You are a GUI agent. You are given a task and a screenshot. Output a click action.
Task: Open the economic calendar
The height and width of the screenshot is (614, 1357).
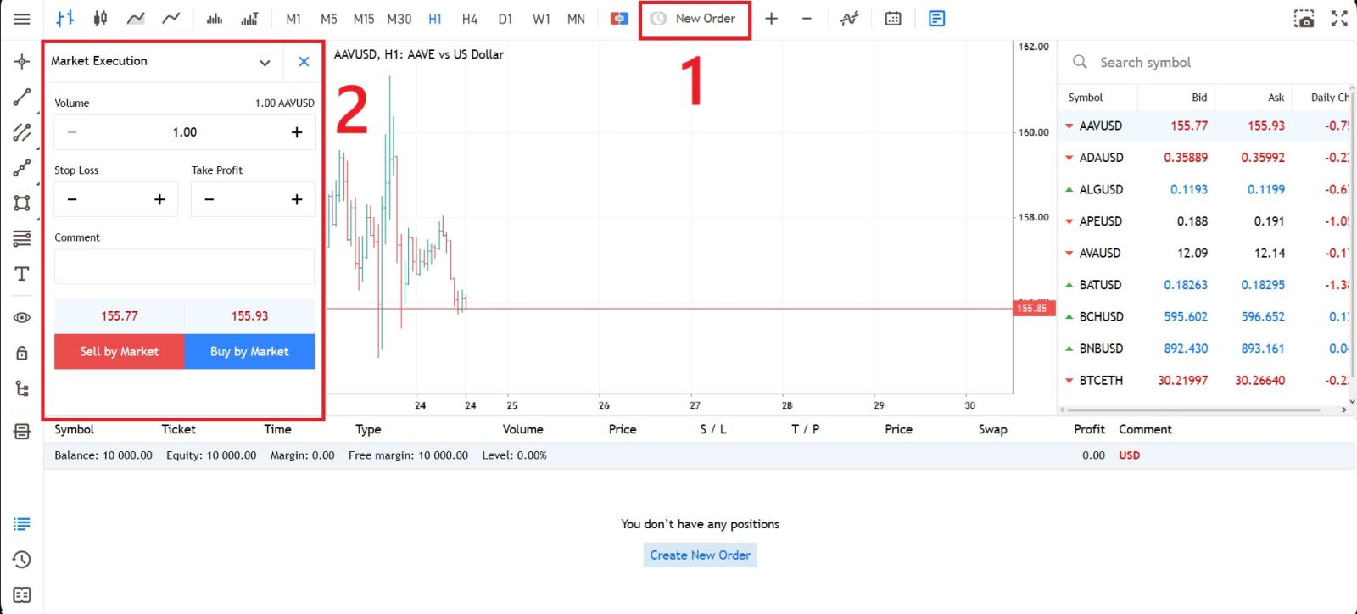[x=893, y=18]
